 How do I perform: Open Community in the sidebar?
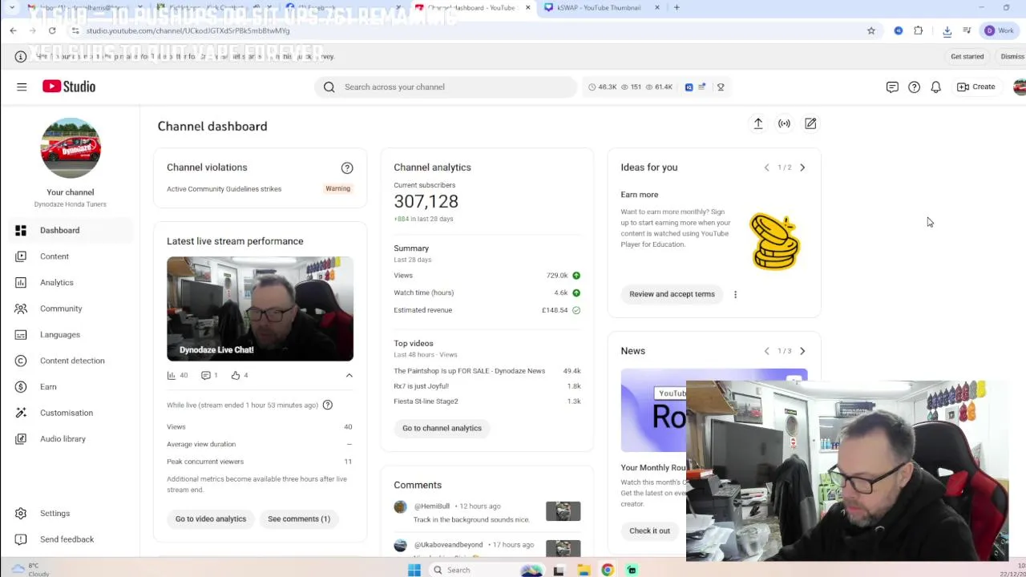(x=70, y=309)
